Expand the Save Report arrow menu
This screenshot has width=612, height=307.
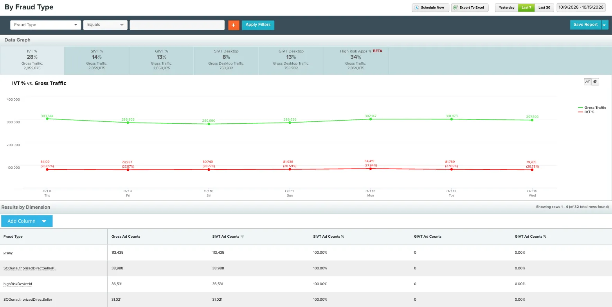605,25
